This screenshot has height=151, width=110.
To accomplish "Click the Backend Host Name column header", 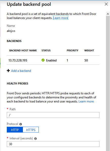I will click(x=23, y=51).
